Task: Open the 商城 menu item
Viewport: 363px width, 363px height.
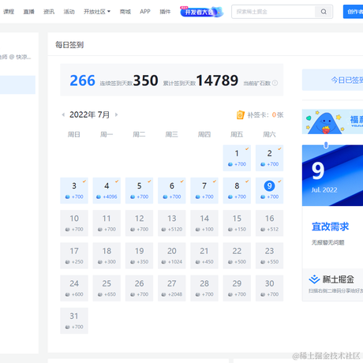Action: [125, 12]
